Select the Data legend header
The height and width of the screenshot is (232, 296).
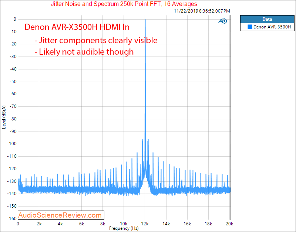267,19
